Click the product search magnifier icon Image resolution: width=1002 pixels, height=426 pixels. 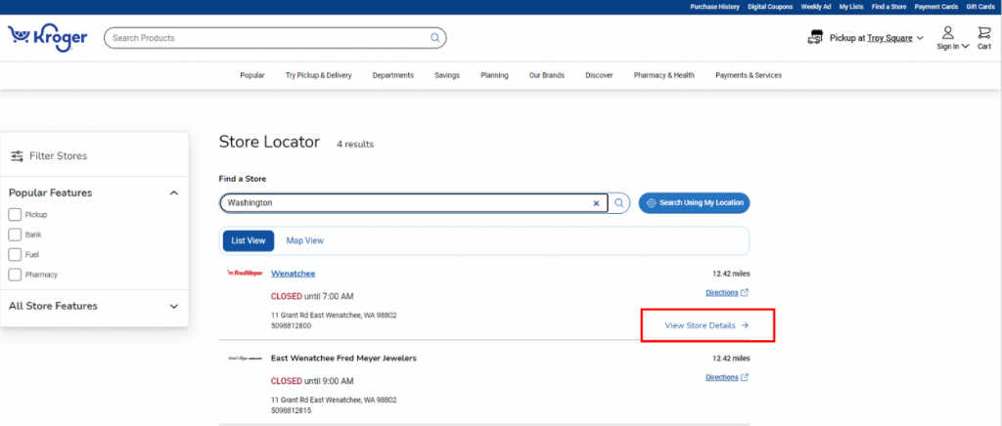click(435, 38)
